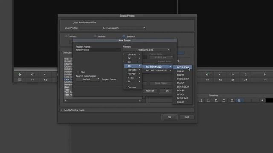Image resolution: width=273 pixels, height=153 pixels.
Task: Choose 8K 60P format
Action: click(183, 102)
